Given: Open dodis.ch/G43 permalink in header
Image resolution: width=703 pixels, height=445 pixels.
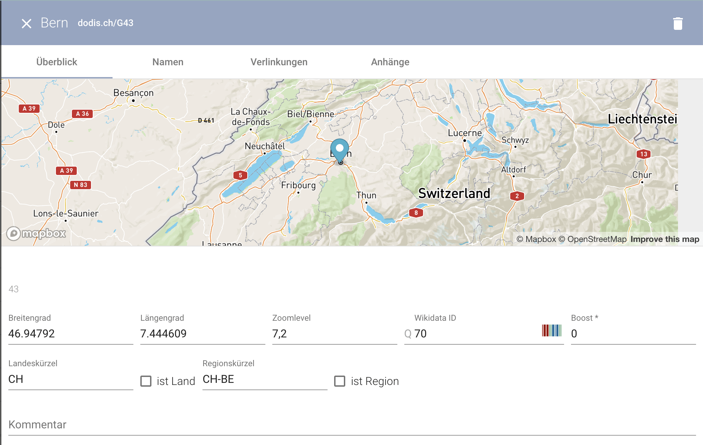Looking at the screenshot, I should 105,23.
